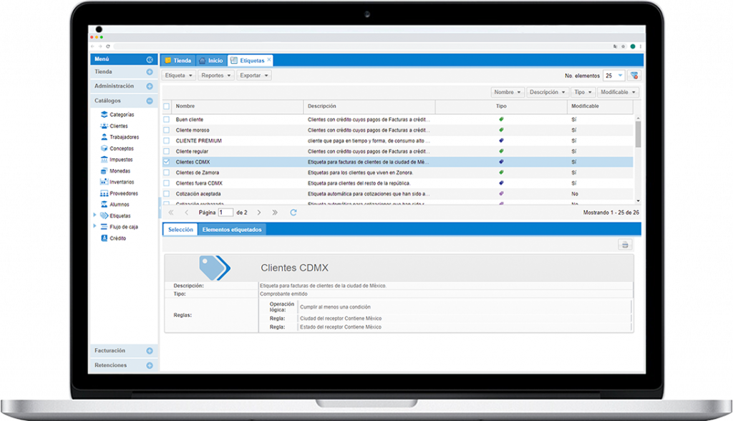Screen dimensions: 733x421
Task: Expand the Facturación sidebar section
Action: click(150, 351)
